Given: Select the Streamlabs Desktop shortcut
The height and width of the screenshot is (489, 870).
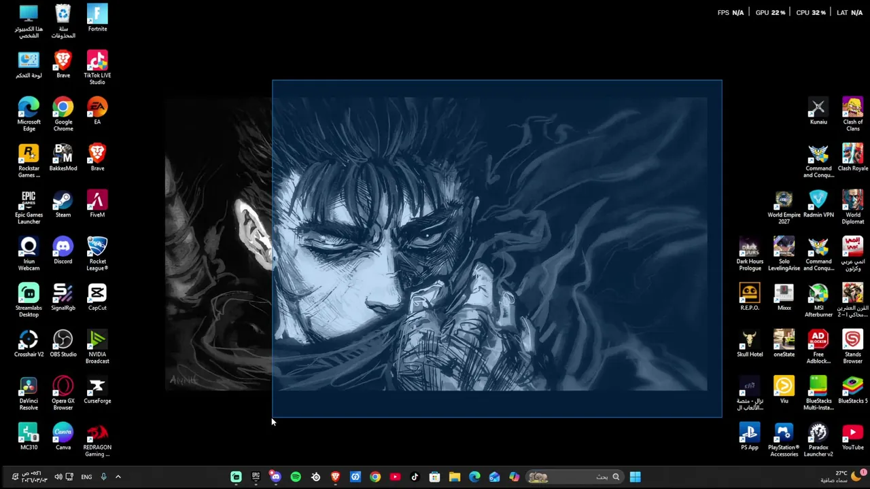Looking at the screenshot, I should click(29, 300).
